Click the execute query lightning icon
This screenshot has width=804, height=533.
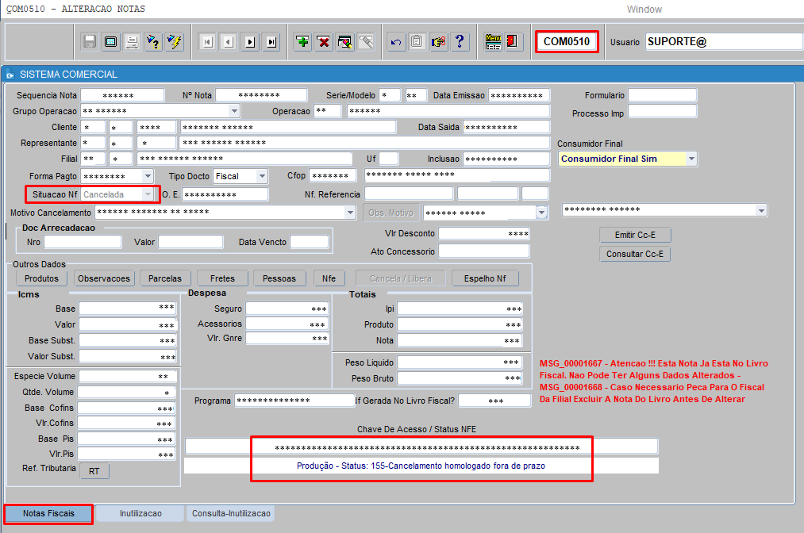click(174, 42)
